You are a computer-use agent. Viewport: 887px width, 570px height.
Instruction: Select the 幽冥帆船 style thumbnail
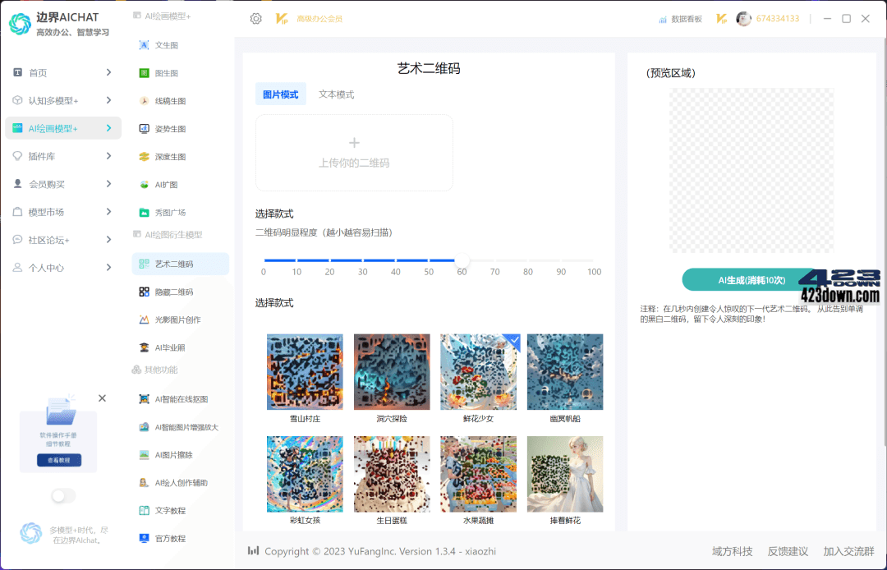(x=565, y=371)
